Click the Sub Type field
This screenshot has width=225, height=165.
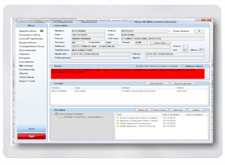pyautogui.click(x=162, y=39)
